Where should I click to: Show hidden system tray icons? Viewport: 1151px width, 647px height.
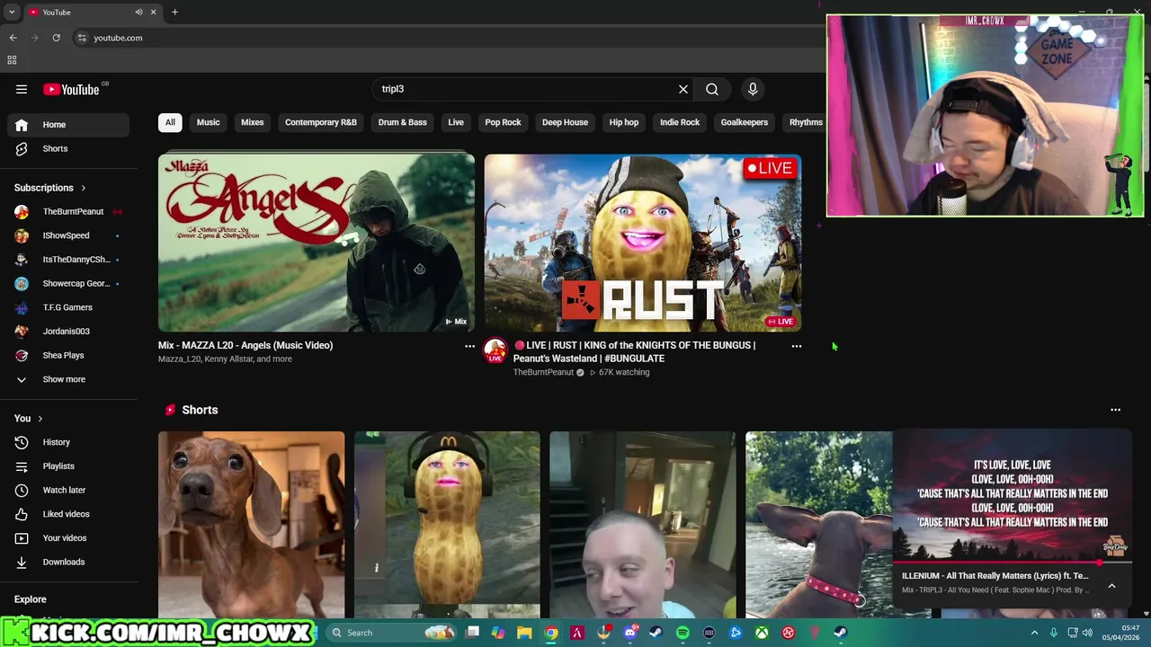(1034, 633)
